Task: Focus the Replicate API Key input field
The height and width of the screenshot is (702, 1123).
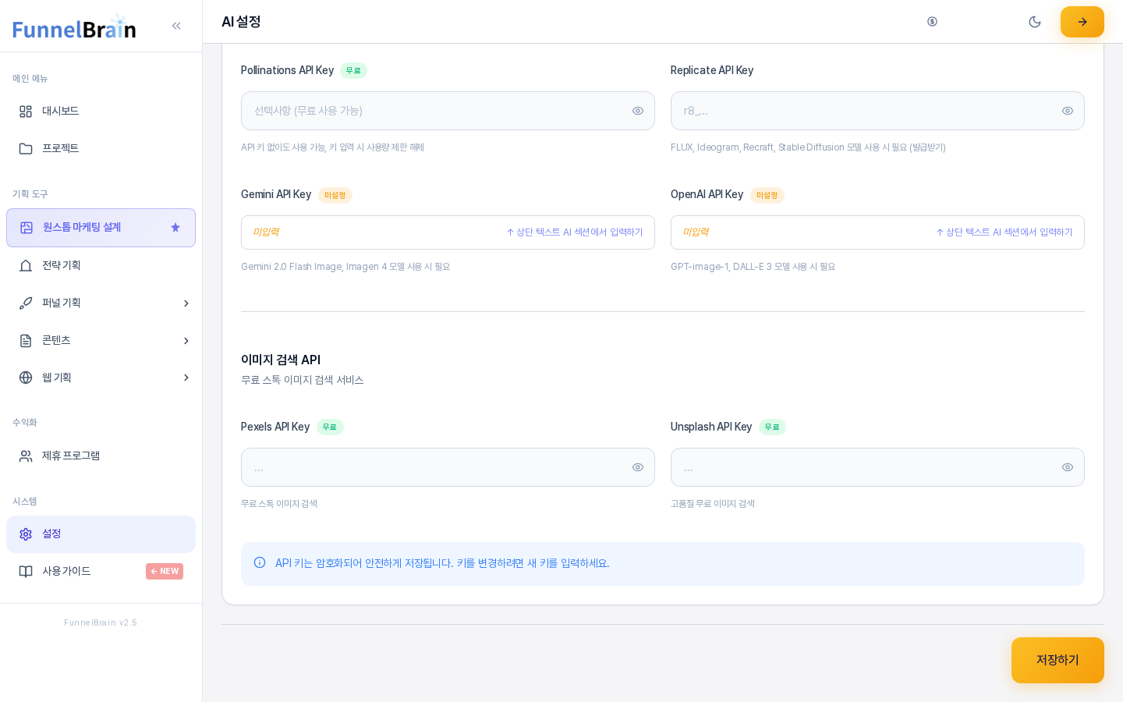Action: [x=877, y=111]
